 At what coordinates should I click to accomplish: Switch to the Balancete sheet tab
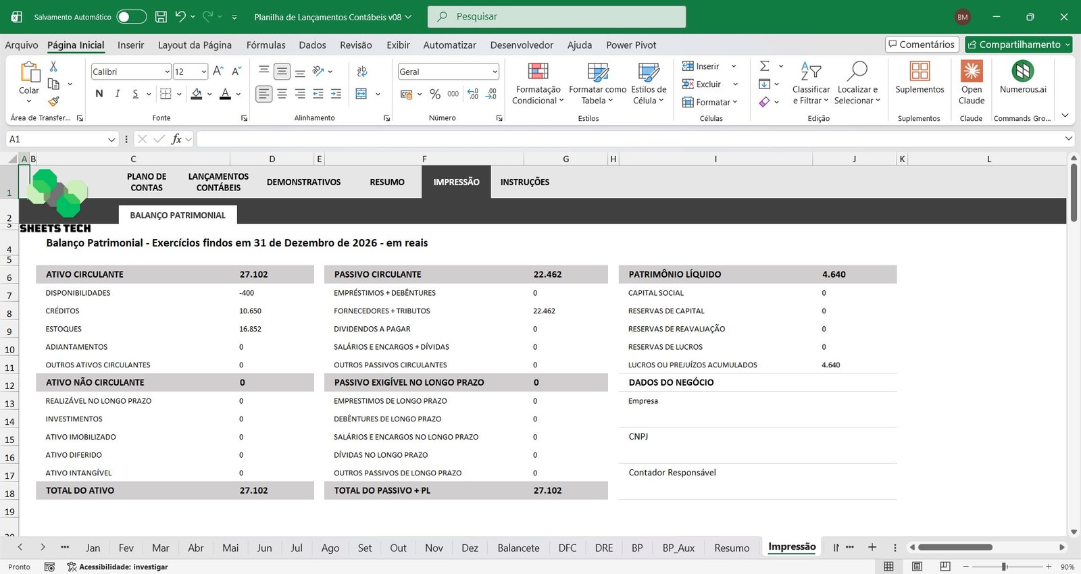coord(518,548)
